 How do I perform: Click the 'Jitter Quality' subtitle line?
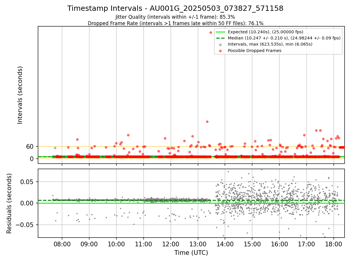(x=175, y=17)
